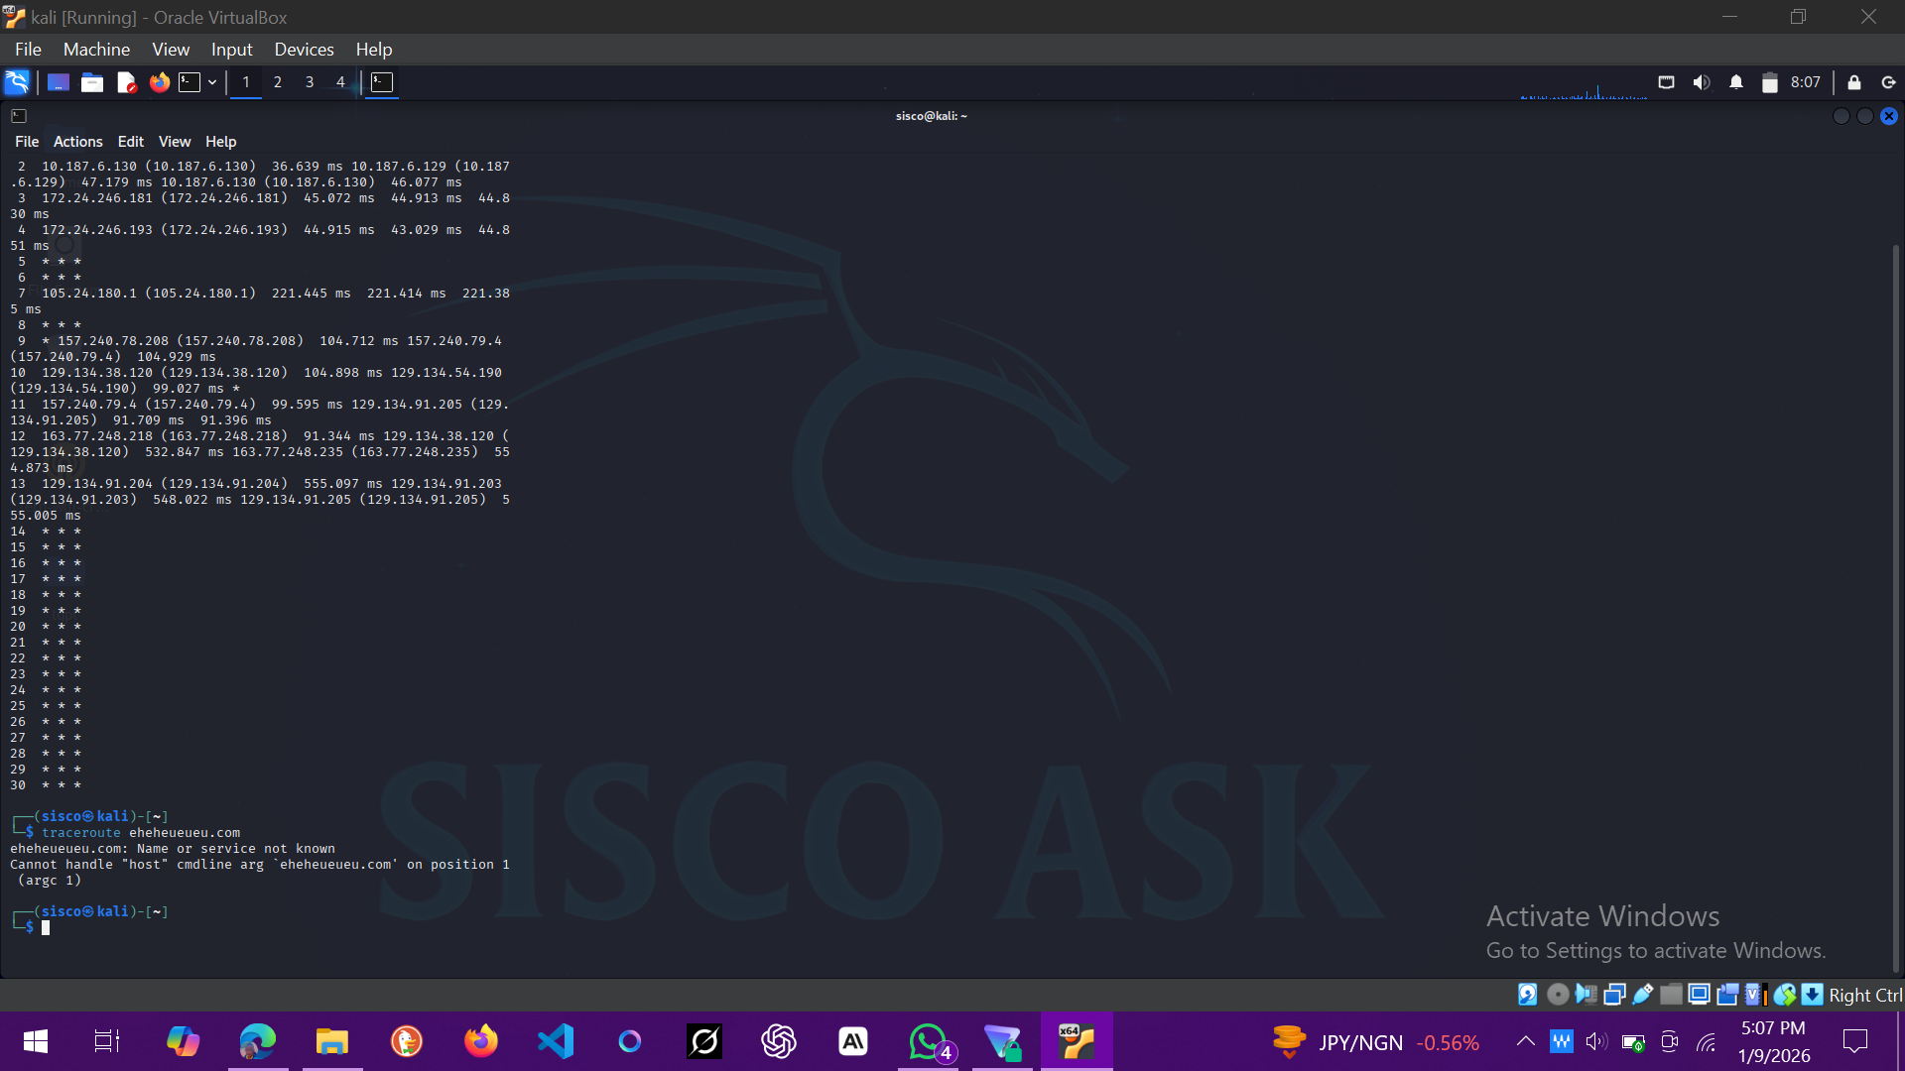Click VirtualBox optical disk indicator
Viewport: 1905px width, 1071px height.
(x=1558, y=995)
